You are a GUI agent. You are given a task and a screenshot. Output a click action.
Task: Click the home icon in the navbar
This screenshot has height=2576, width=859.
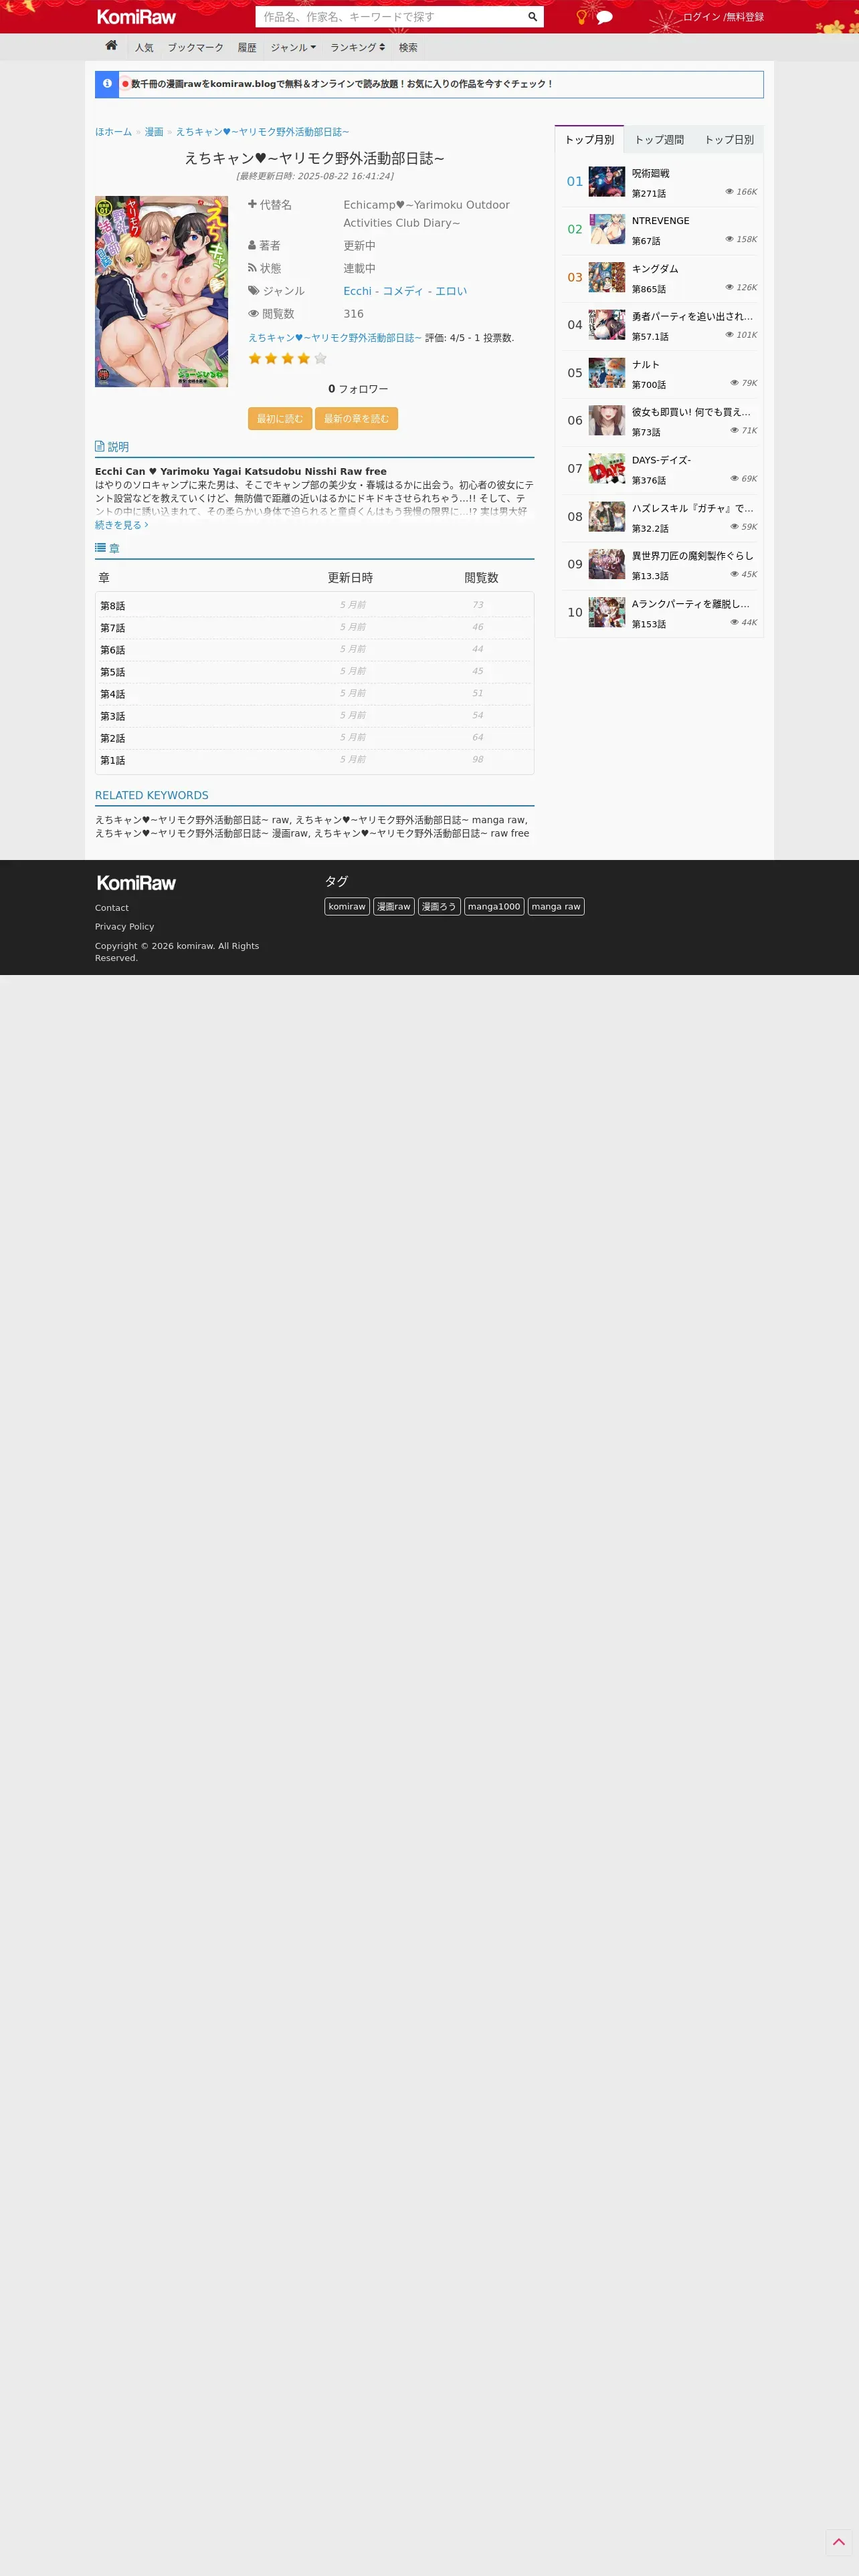pyautogui.click(x=111, y=46)
